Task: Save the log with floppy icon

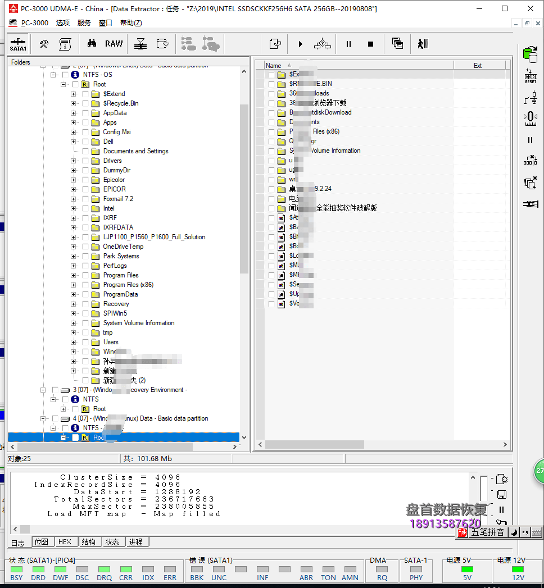Action: tap(502, 495)
